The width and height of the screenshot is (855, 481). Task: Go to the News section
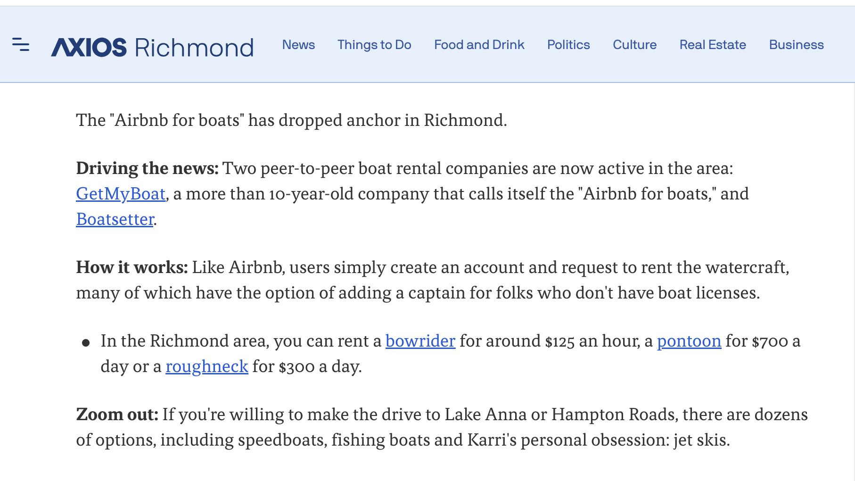298,45
